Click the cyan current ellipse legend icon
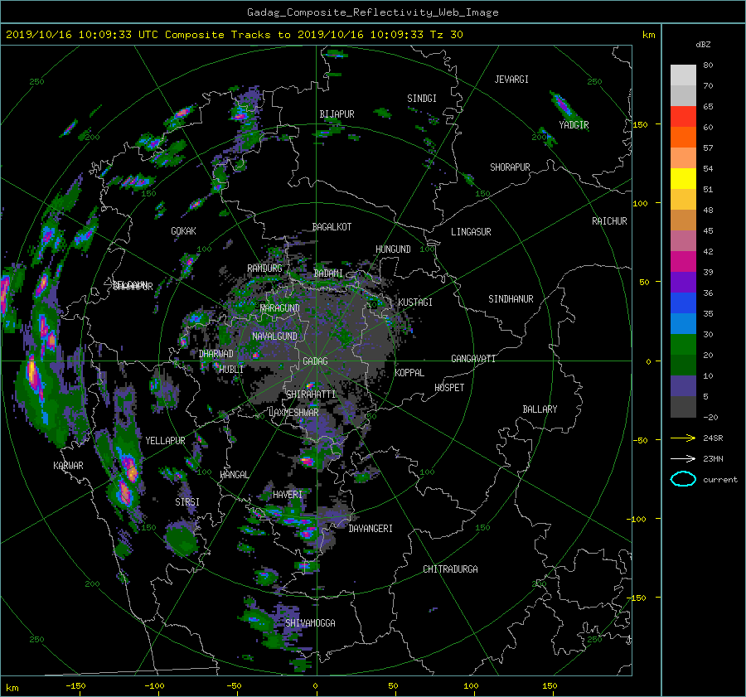The image size is (746, 697). (683, 479)
